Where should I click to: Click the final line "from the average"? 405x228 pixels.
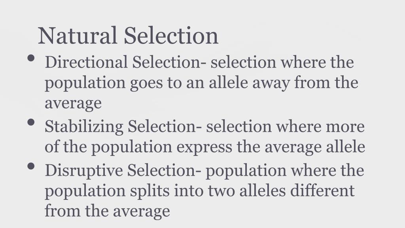point(107,211)
